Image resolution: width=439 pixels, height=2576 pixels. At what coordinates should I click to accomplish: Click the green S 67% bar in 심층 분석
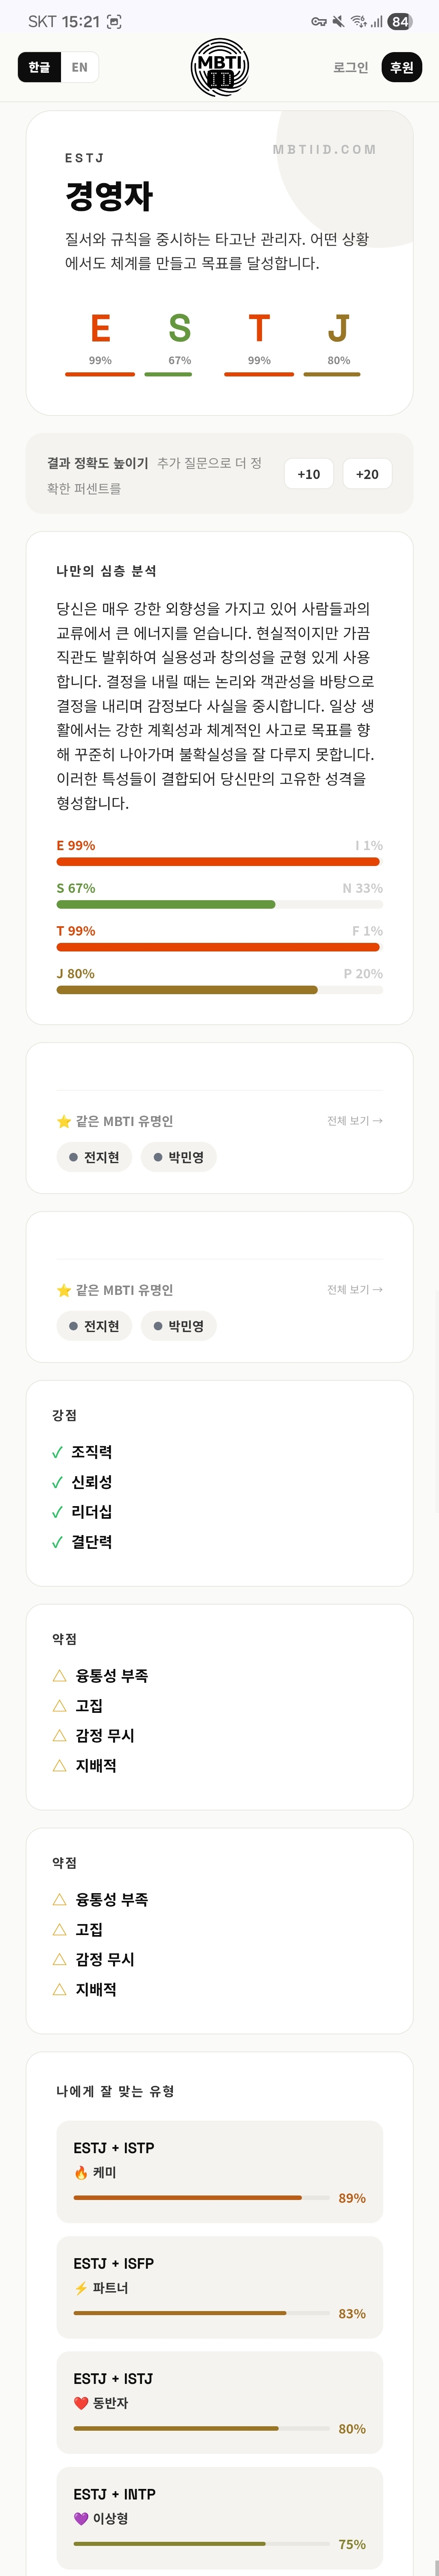coord(166,904)
